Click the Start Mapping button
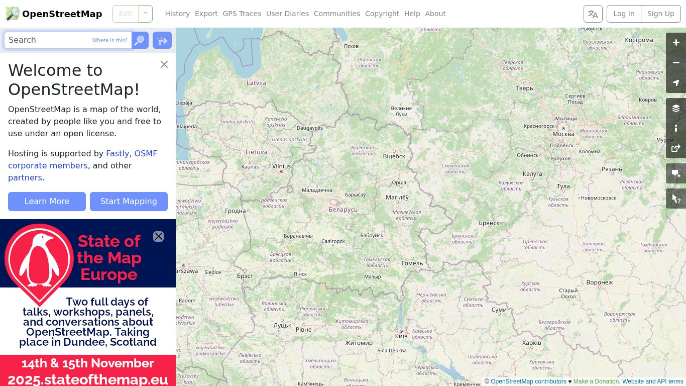The image size is (686, 386). [129, 202]
